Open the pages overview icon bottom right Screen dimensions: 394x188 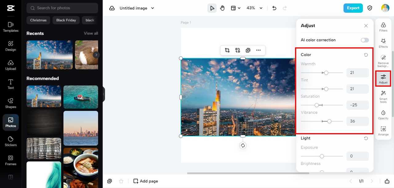(x=387, y=181)
